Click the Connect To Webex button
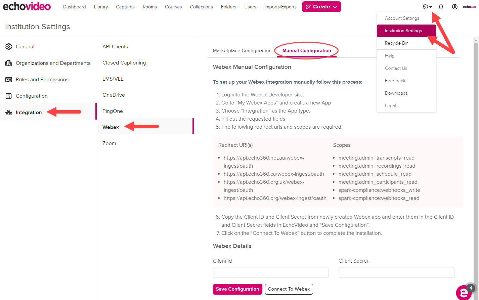This screenshot has height=300, width=479. [289, 289]
